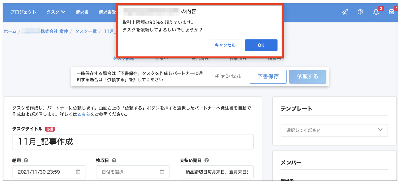Click the 検収日 date input field
401x184 pixels.
[x=133, y=172]
